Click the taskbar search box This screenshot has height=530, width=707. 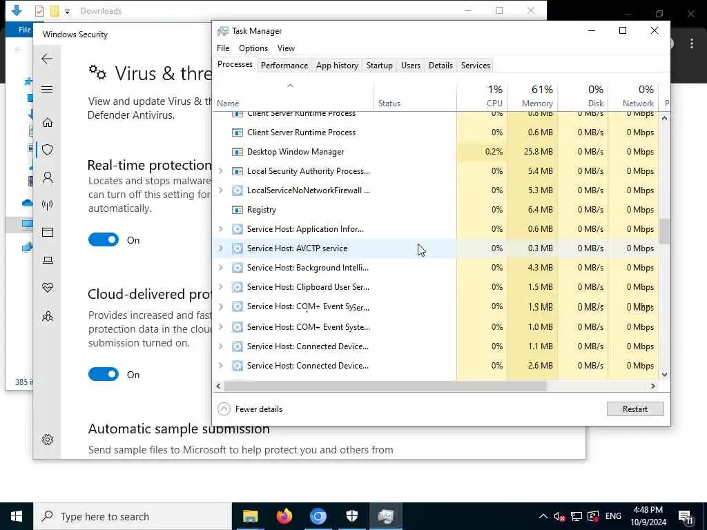[x=133, y=516]
